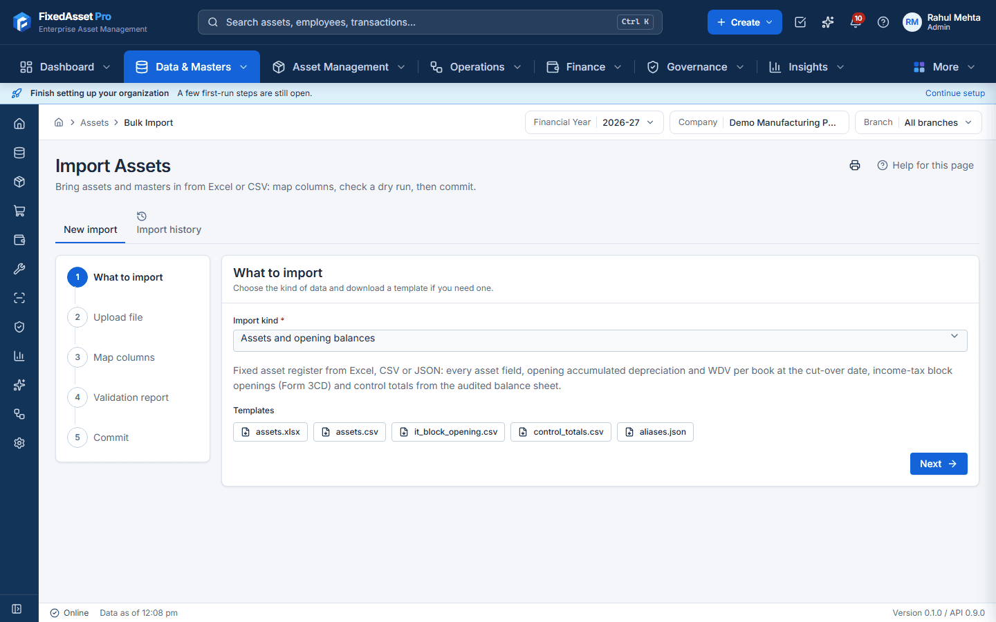Open Help for this page
Image resolution: width=996 pixels, height=622 pixels.
click(x=925, y=165)
